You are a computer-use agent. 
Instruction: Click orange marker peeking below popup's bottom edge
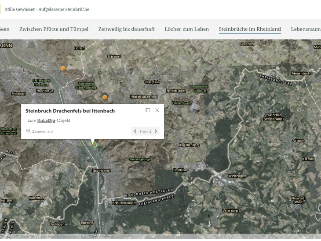point(102,140)
